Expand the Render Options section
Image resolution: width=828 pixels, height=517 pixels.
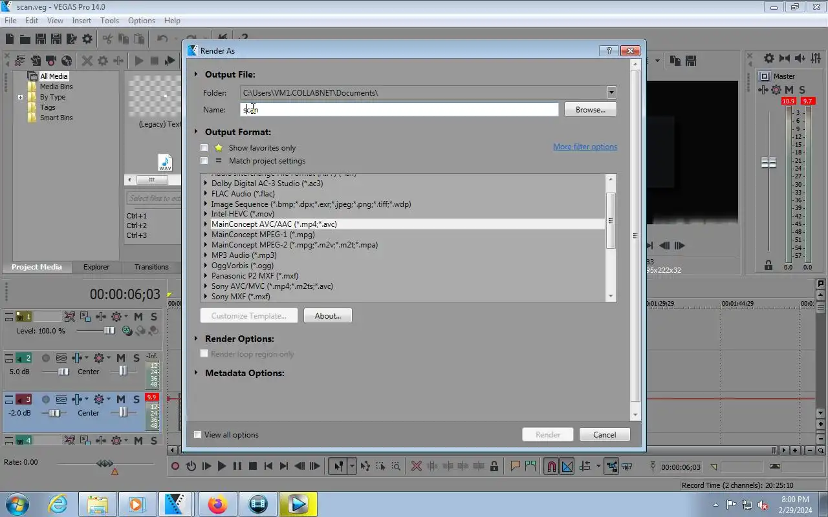click(196, 339)
